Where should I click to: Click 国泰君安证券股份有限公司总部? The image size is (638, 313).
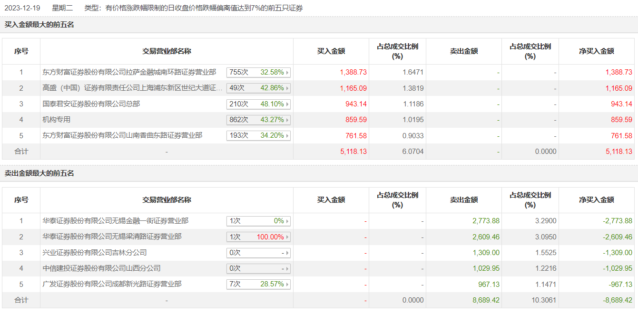pyautogui.click(x=91, y=104)
